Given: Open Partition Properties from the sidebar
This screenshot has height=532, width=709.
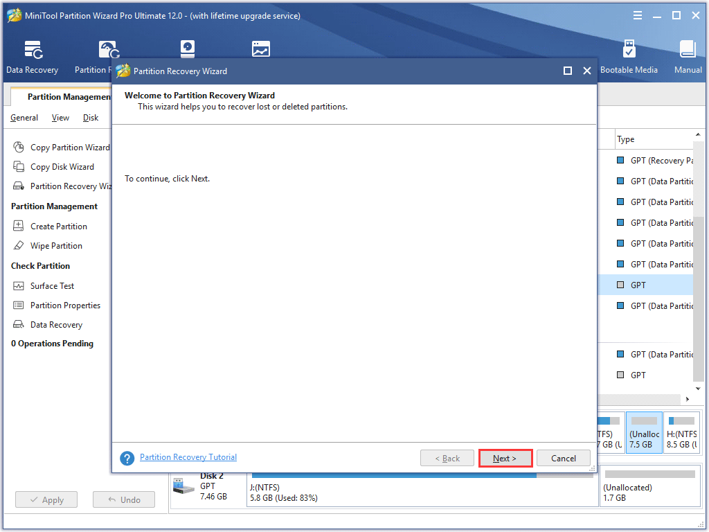Looking at the screenshot, I should [57, 305].
